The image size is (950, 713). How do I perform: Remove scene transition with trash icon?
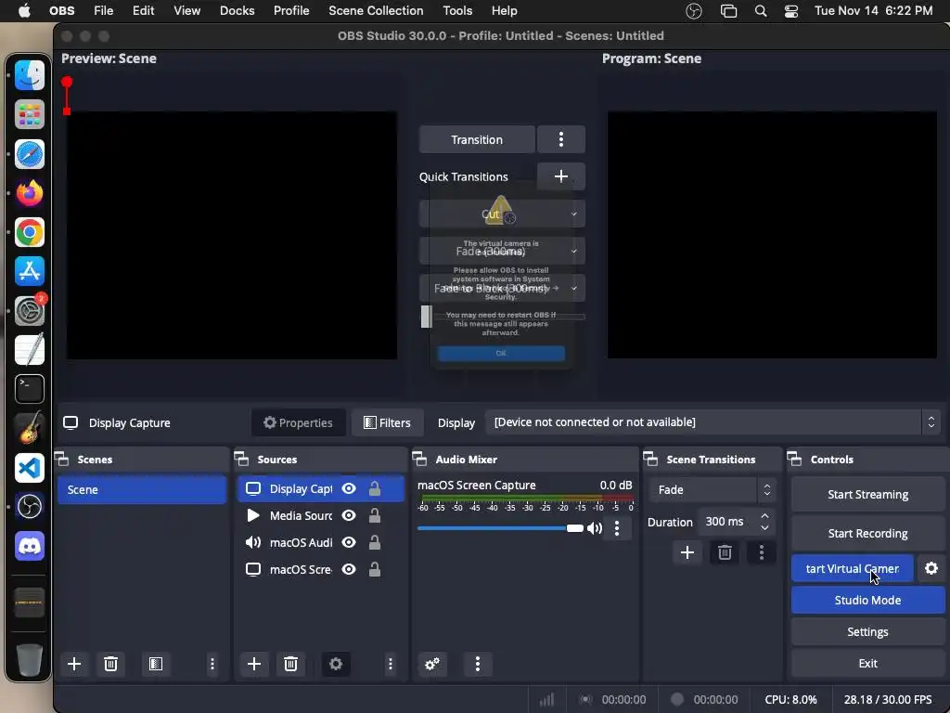coord(725,552)
